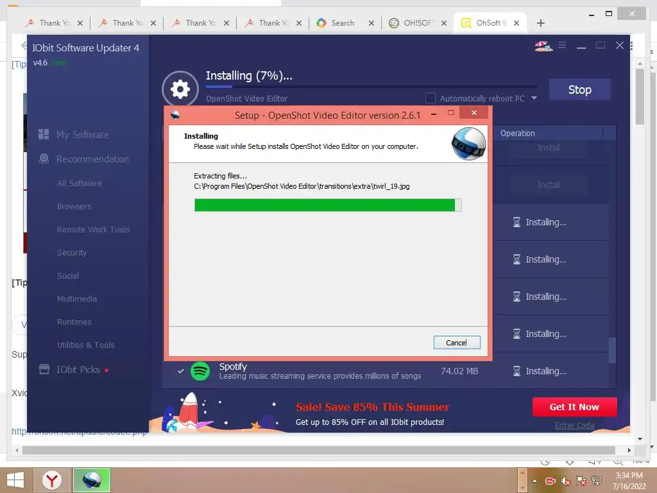Click the red camera recorder tray icon

tap(550, 481)
